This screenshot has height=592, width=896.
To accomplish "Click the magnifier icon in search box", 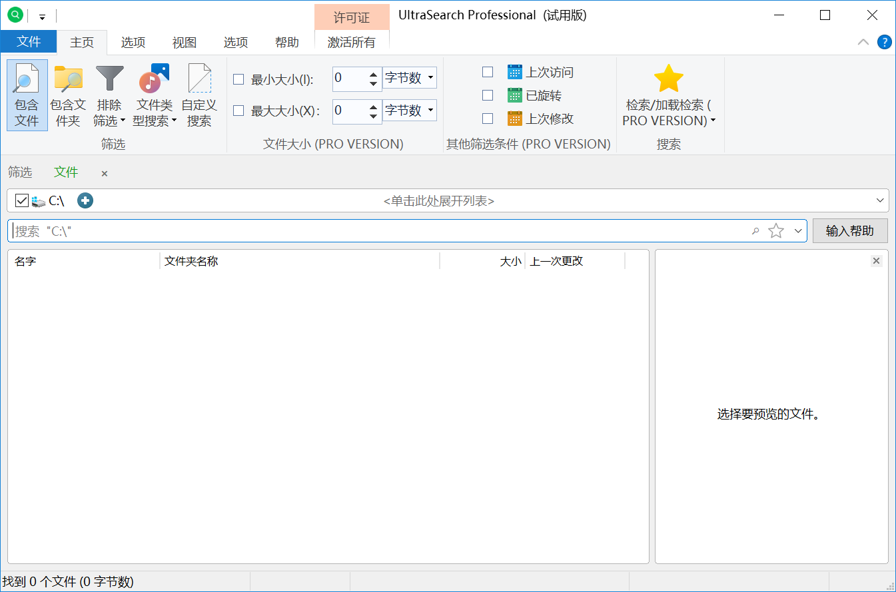I will coord(755,231).
